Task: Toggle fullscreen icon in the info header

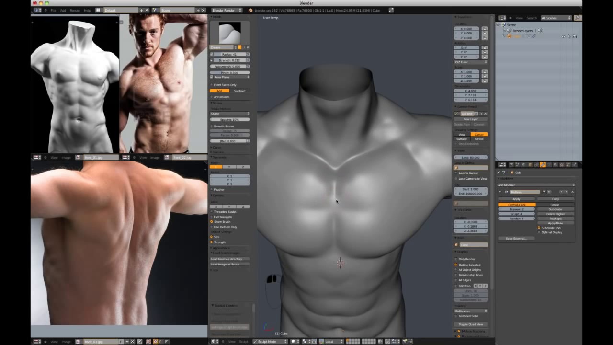Action: (391, 10)
